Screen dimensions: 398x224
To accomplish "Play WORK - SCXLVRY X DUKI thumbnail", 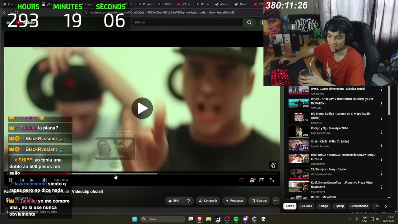I will pos(299,104).
